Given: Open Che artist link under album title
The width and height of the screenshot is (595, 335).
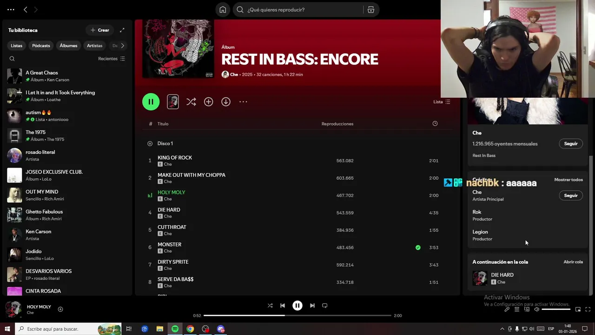Looking at the screenshot, I should pyautogui.click(x=234, y=74).
